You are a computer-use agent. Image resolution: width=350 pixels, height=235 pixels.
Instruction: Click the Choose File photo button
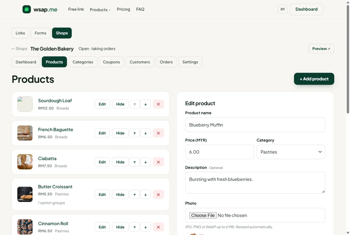click(203, 215)
